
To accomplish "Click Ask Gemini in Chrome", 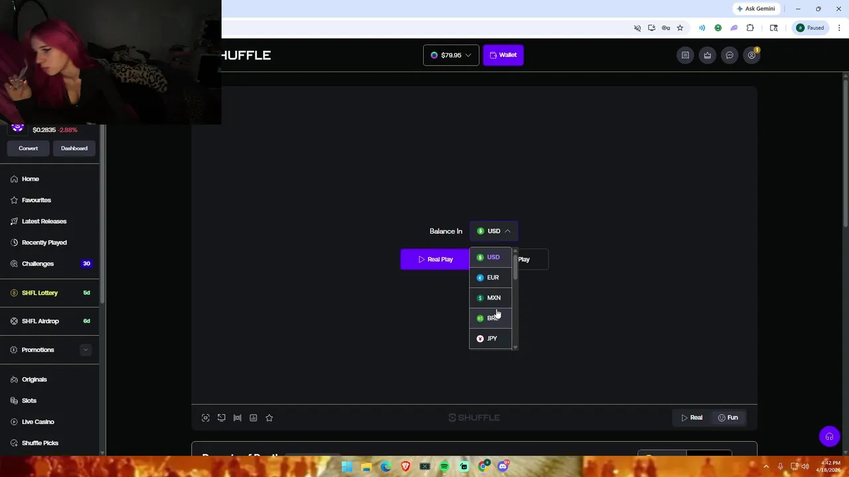I will coord(755,9).
